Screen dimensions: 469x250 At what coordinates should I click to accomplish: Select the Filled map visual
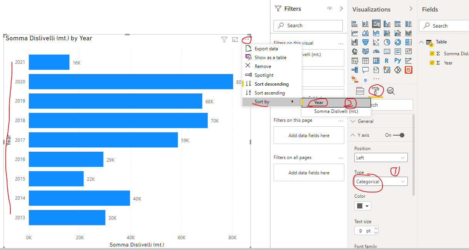[366, 51]
